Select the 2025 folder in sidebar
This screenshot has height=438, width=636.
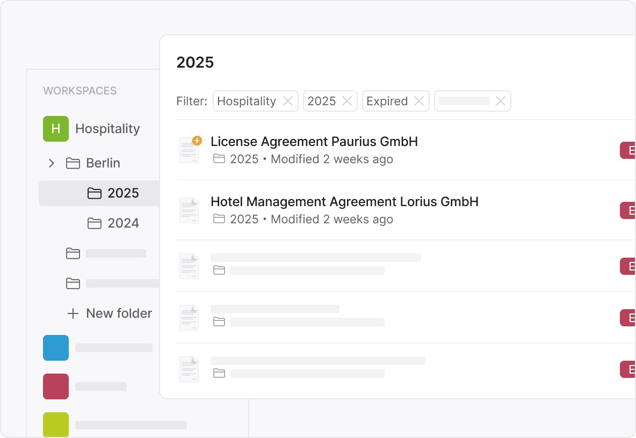pyautogui.click(x=123, y=193)
